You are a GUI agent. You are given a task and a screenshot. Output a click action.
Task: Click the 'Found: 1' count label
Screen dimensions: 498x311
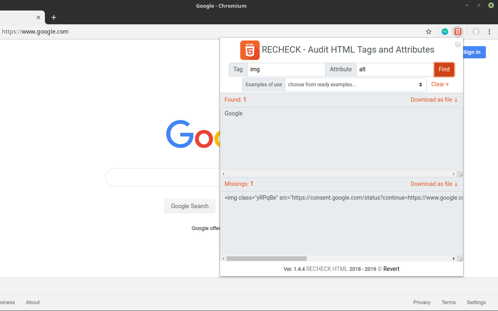click(235, 100)
